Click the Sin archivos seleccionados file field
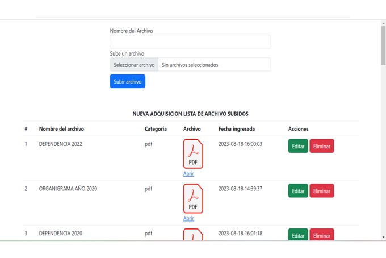Image resolution: width=386 pixels, height=258 pixels. tap(214, 65)
